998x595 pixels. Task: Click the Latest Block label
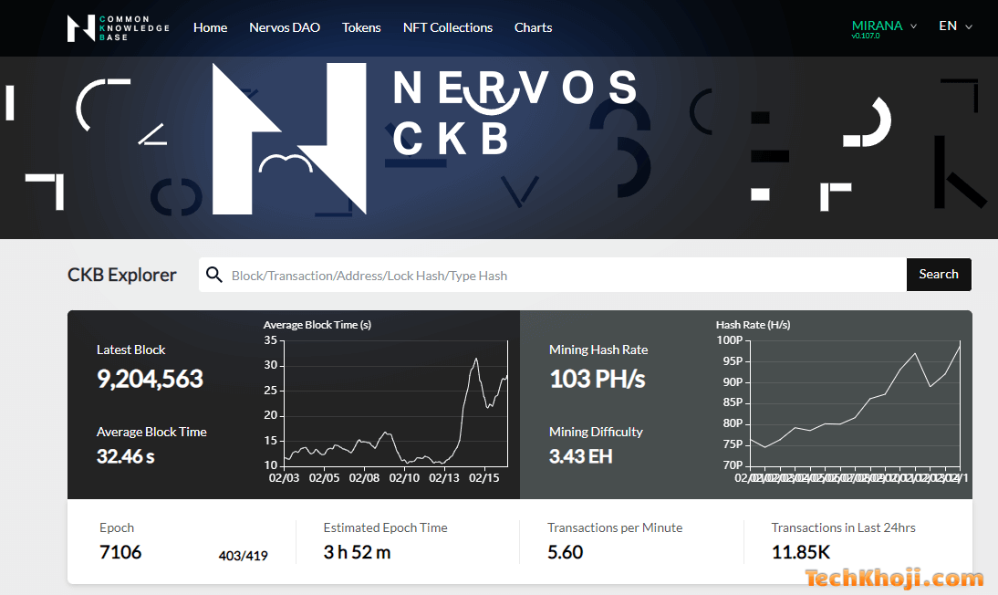point(130,350)
